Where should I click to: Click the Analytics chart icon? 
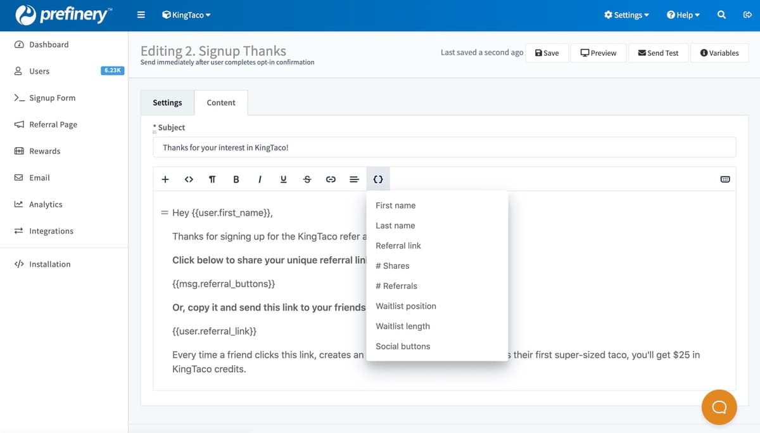18,204
